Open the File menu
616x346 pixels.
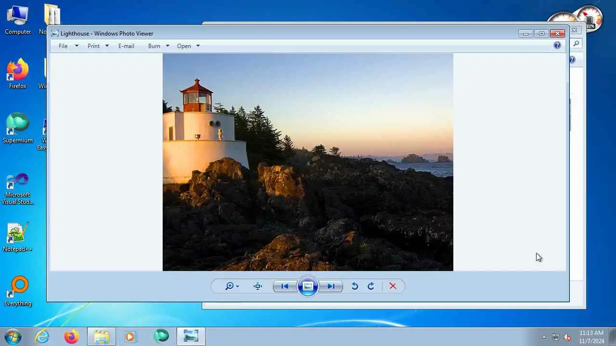pyautogui.click(x=63, y=46)
